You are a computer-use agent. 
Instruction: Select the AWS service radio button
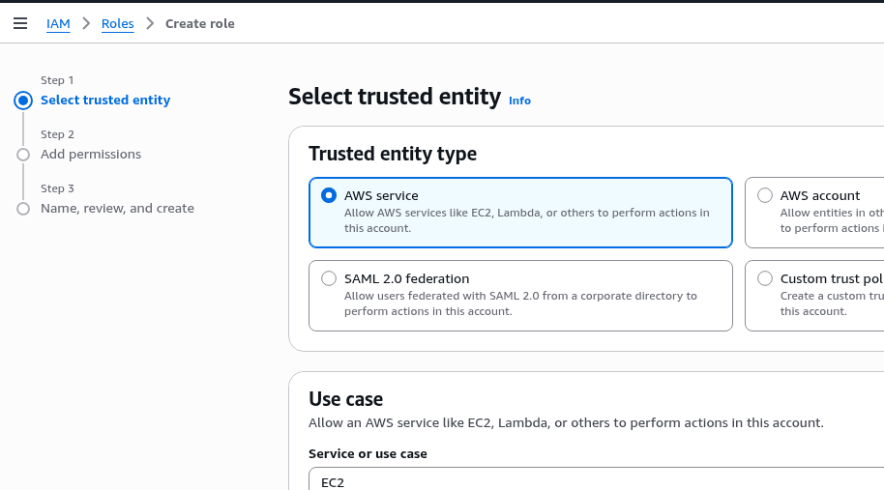(x=329, y=195)
